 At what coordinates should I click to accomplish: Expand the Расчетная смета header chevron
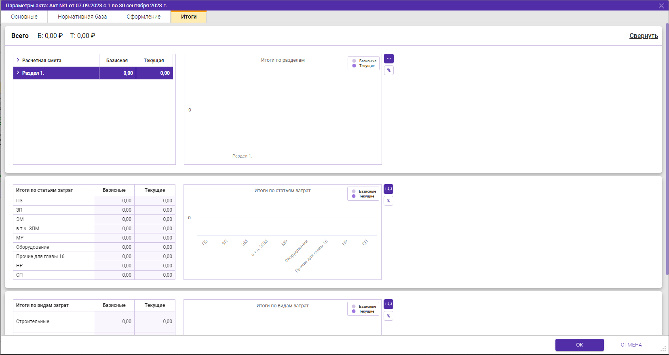point(18,60)
